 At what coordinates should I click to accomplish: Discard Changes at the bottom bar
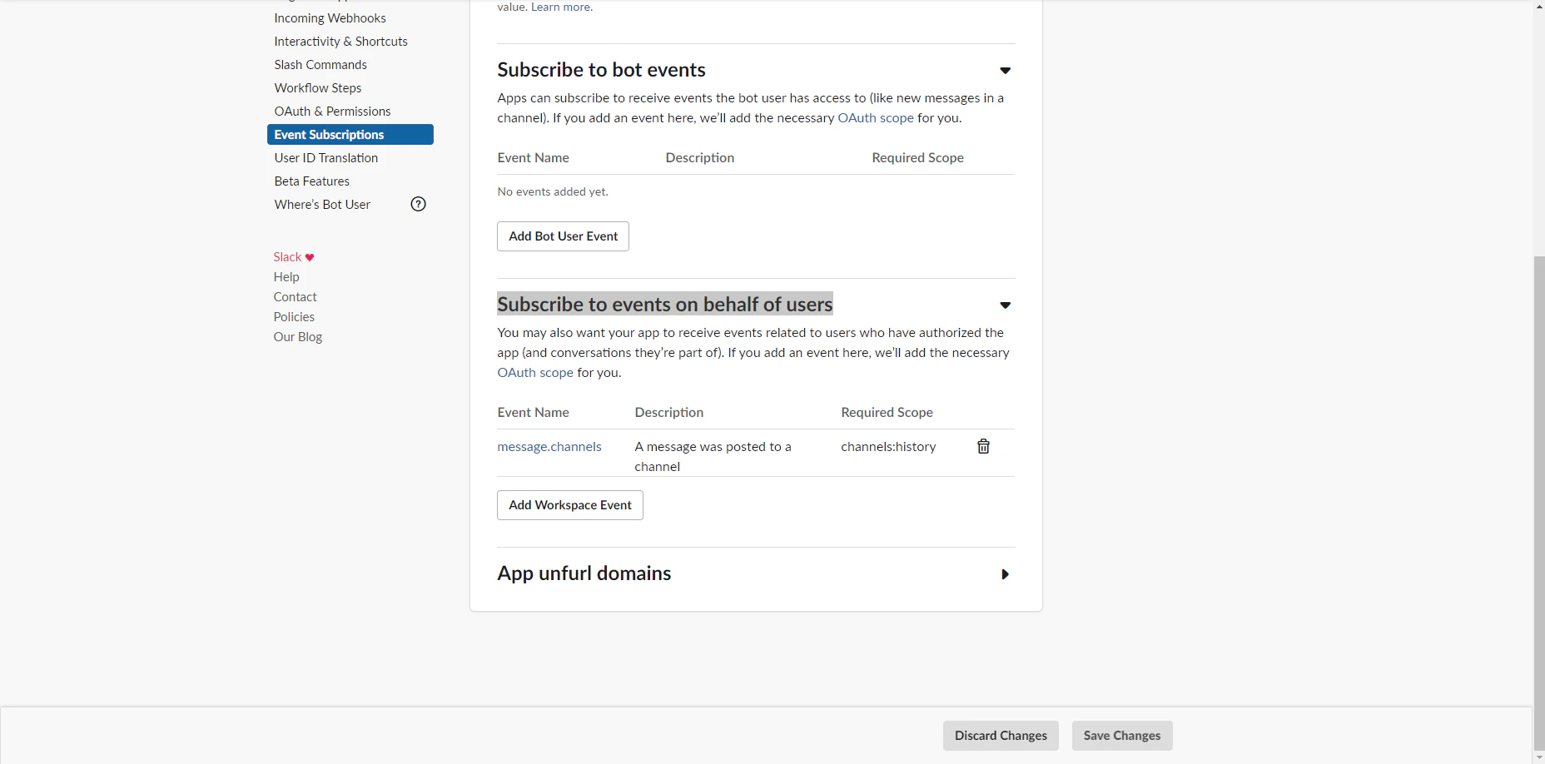(1001, 736)
